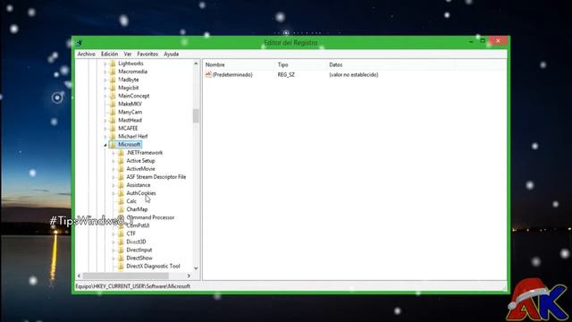Open the Ver menu
The image size is (572, 322).
click(127, 54)
